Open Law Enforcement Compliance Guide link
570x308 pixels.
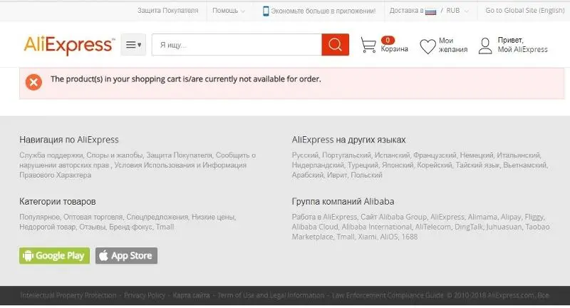(x=388, y=295)
